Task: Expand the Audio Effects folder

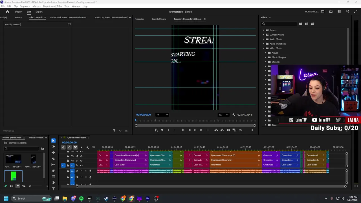Action: 263,39
